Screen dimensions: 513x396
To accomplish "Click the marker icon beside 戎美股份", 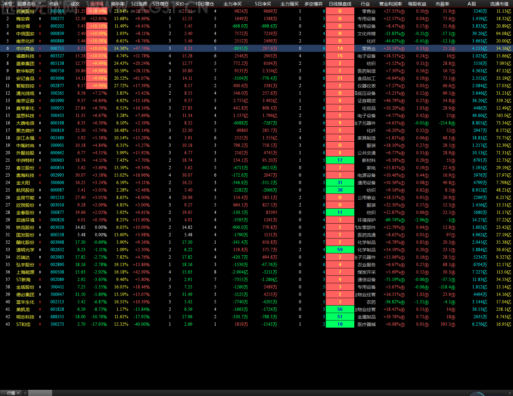I will (40, 11).
